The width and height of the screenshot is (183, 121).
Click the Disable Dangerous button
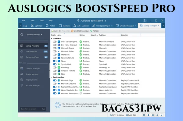[x=80, y=31]
